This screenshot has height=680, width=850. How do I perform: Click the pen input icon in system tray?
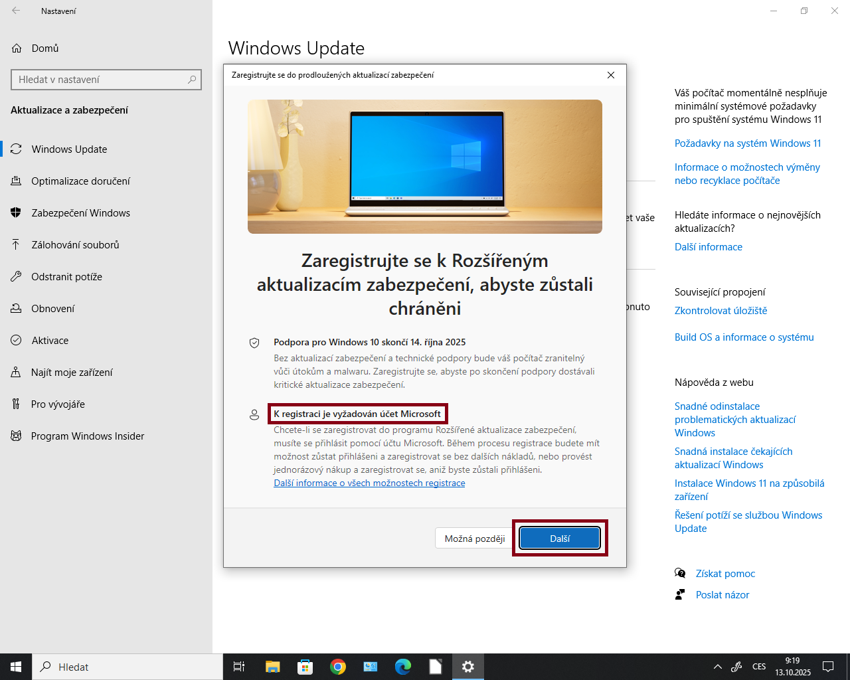click(x=736, y=667)
